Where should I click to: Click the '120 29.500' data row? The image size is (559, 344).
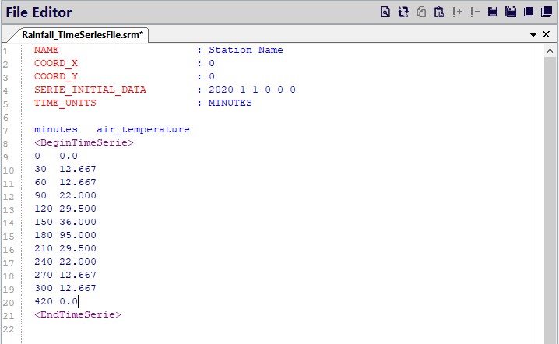click(65, 209)
